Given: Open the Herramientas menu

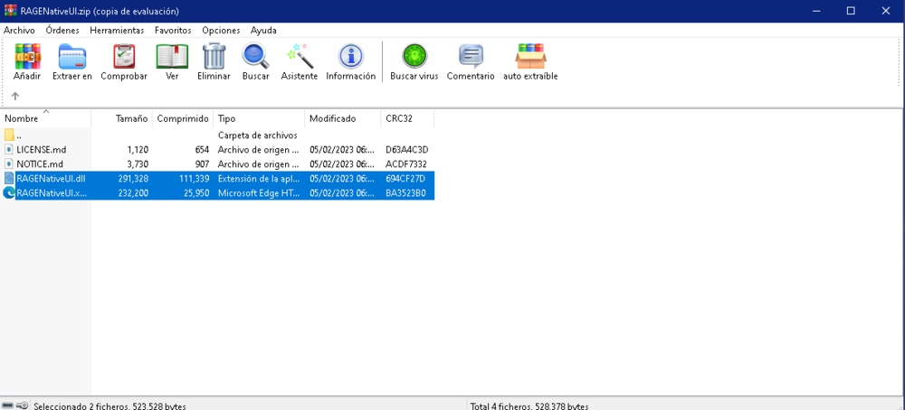Looking at the screenshot, I should (x=117, y=31).
